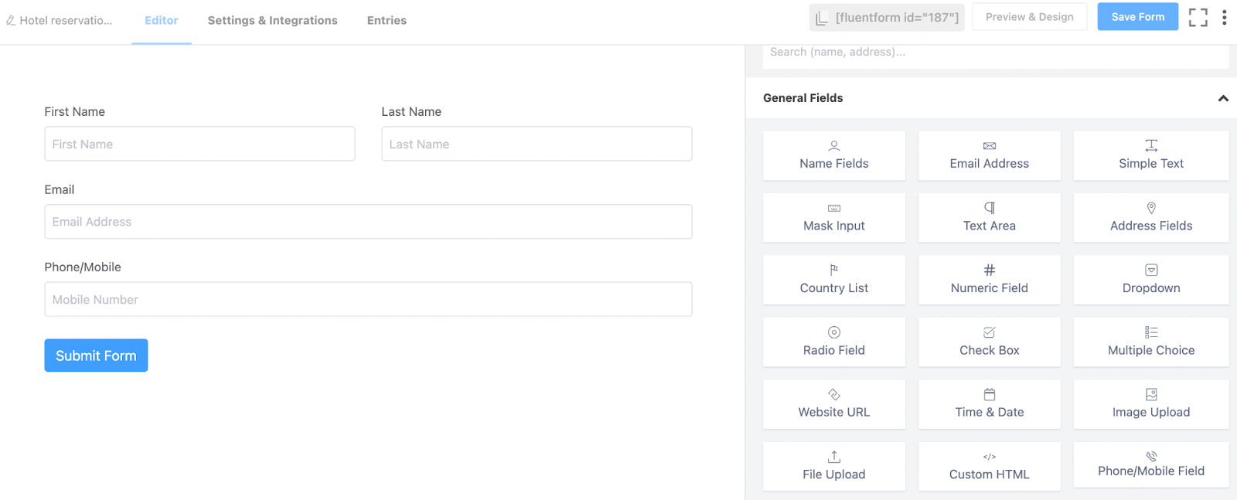Image resolution: width=1237 pixels, height=500 pixels.
Task: Add a Radio Field element
Action: [833, 342]
